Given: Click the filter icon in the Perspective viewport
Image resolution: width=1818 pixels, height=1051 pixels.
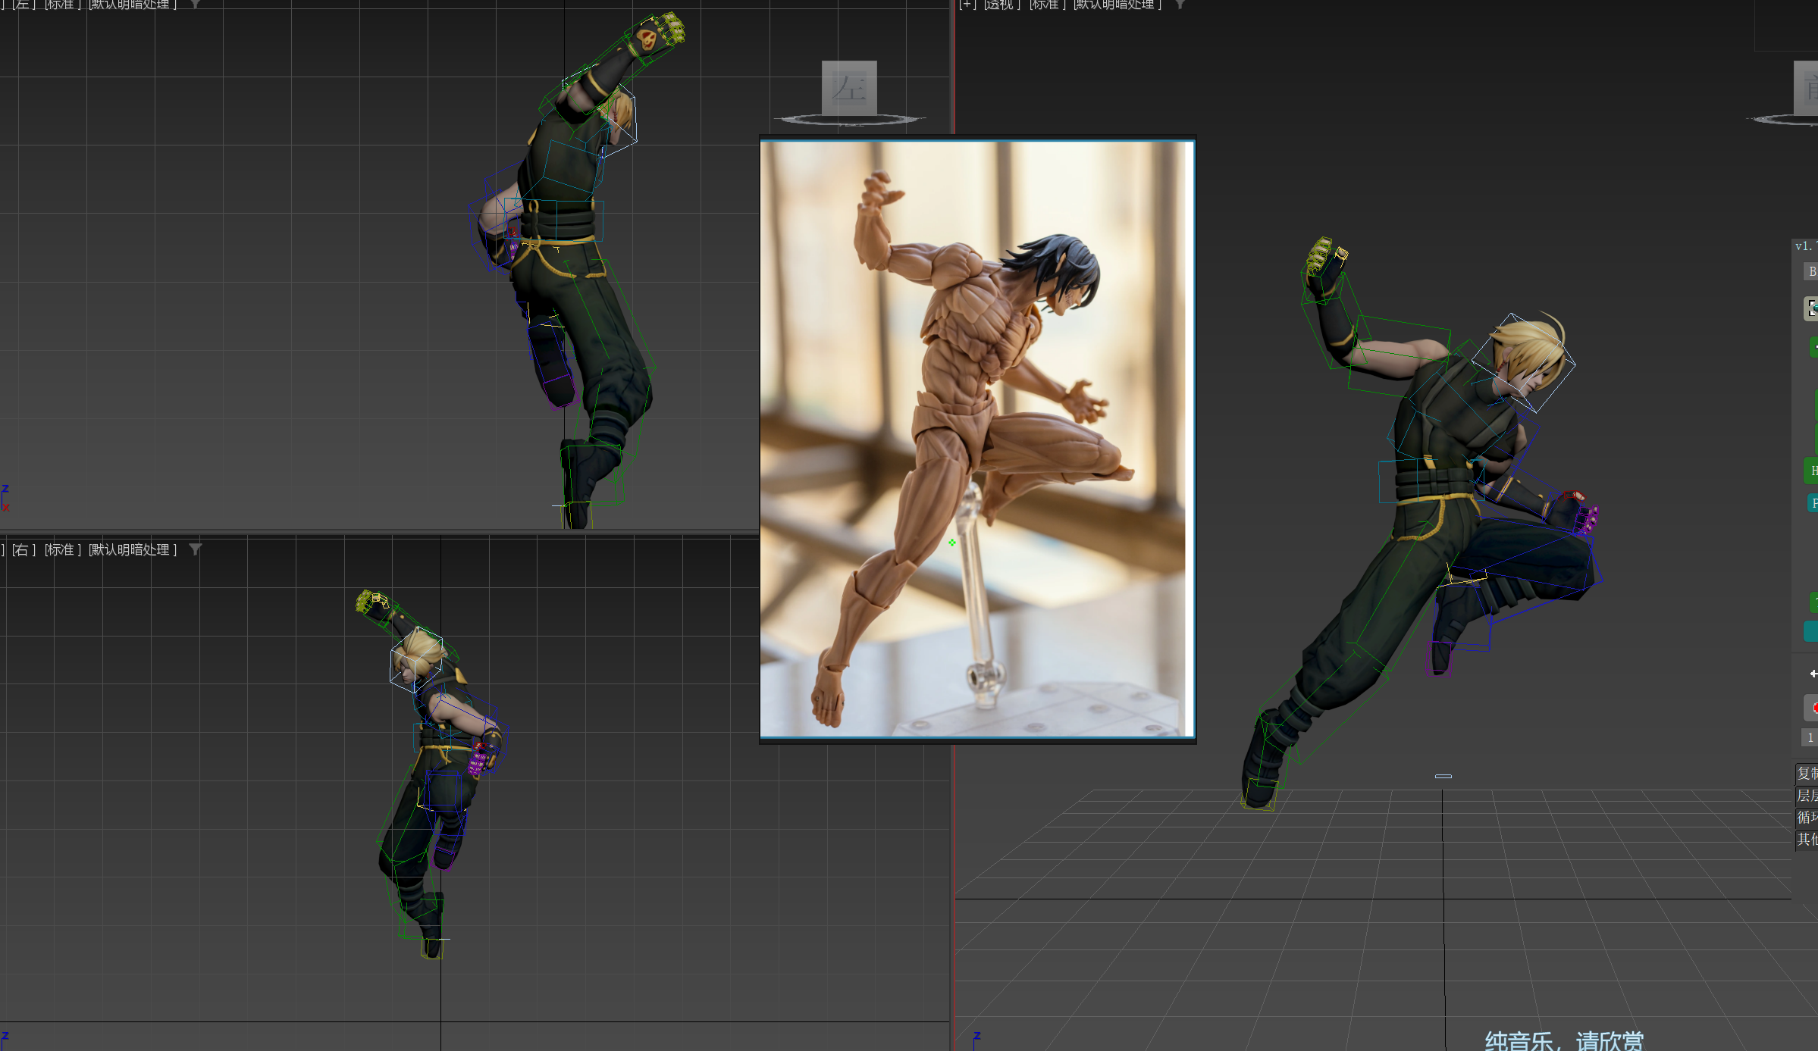Looking at the screenshot, I should 1180,5.
